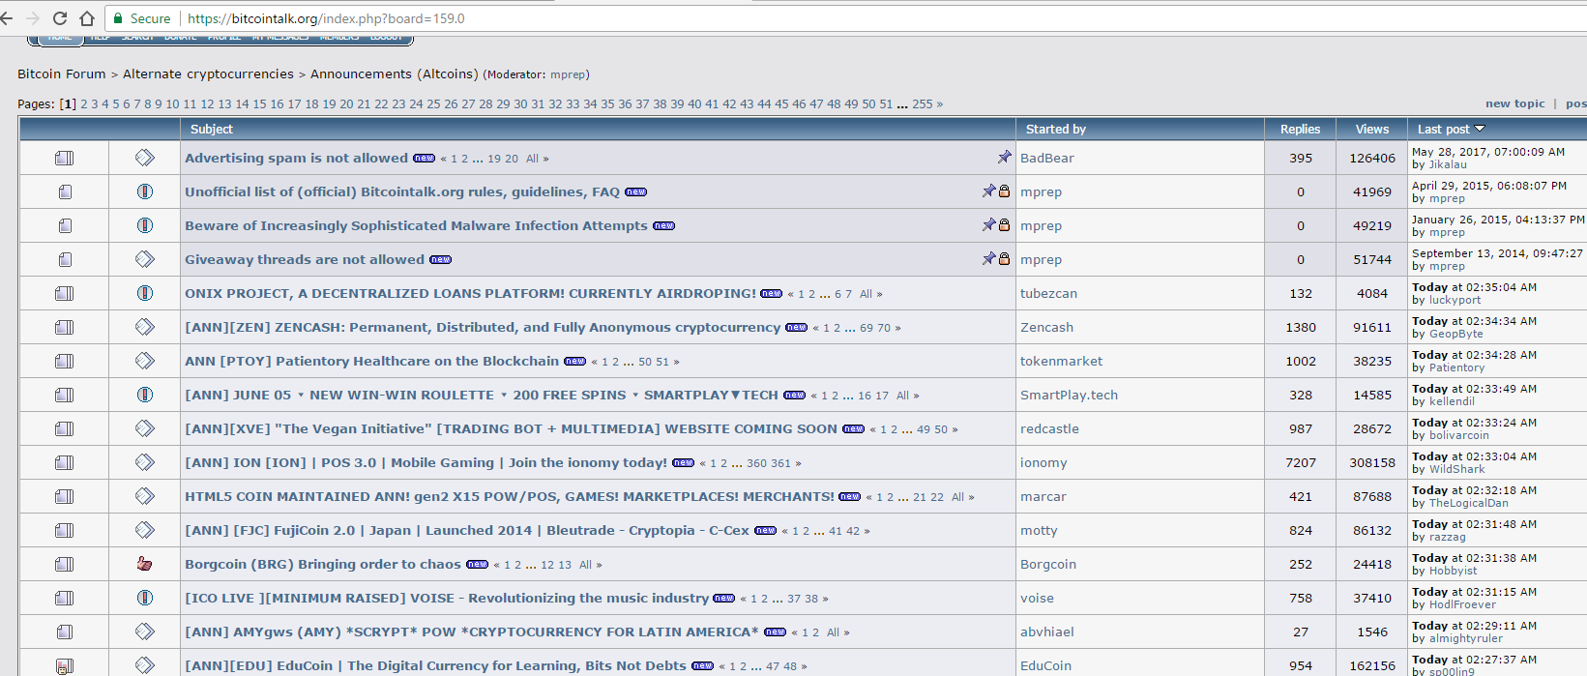Open Giveaway threads are not allowed topic

click(305, 259)
